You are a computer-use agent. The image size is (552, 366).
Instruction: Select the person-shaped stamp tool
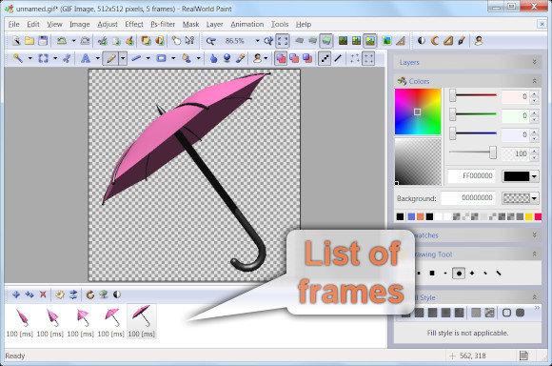coord(257,58)
